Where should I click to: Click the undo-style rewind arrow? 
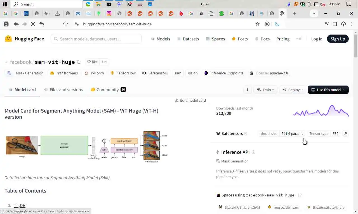[x=41, y=24]
